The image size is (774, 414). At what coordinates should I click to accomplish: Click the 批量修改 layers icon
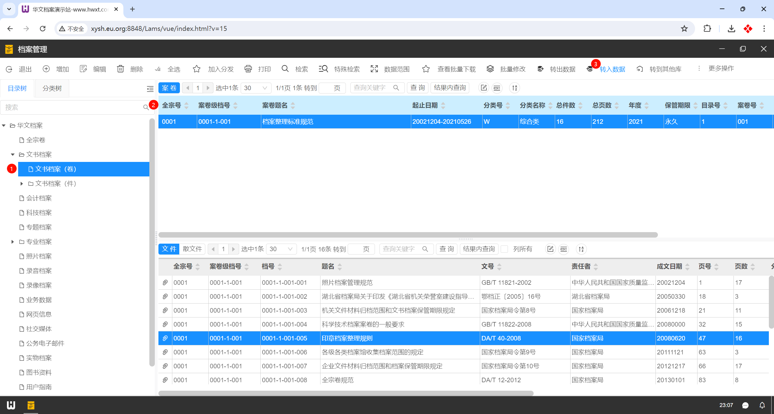(x=490, y=69)
